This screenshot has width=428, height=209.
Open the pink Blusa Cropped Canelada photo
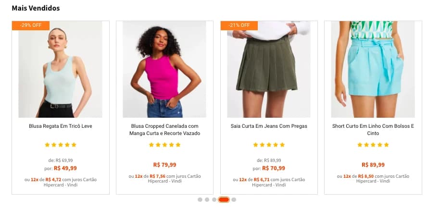tap(164, 69)
